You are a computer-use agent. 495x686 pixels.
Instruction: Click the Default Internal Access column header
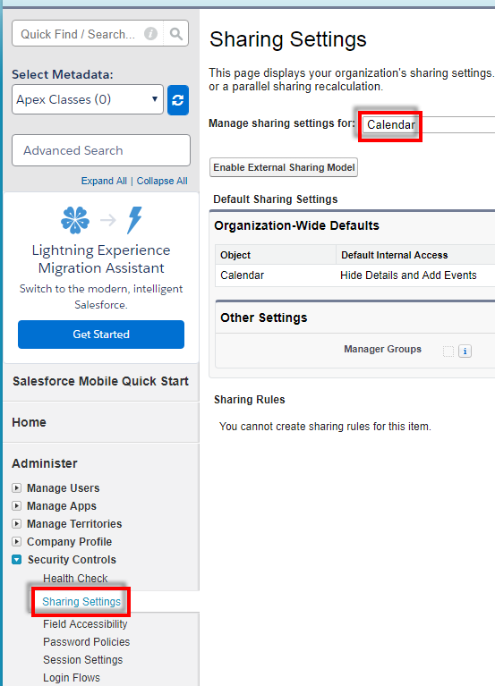395,255
